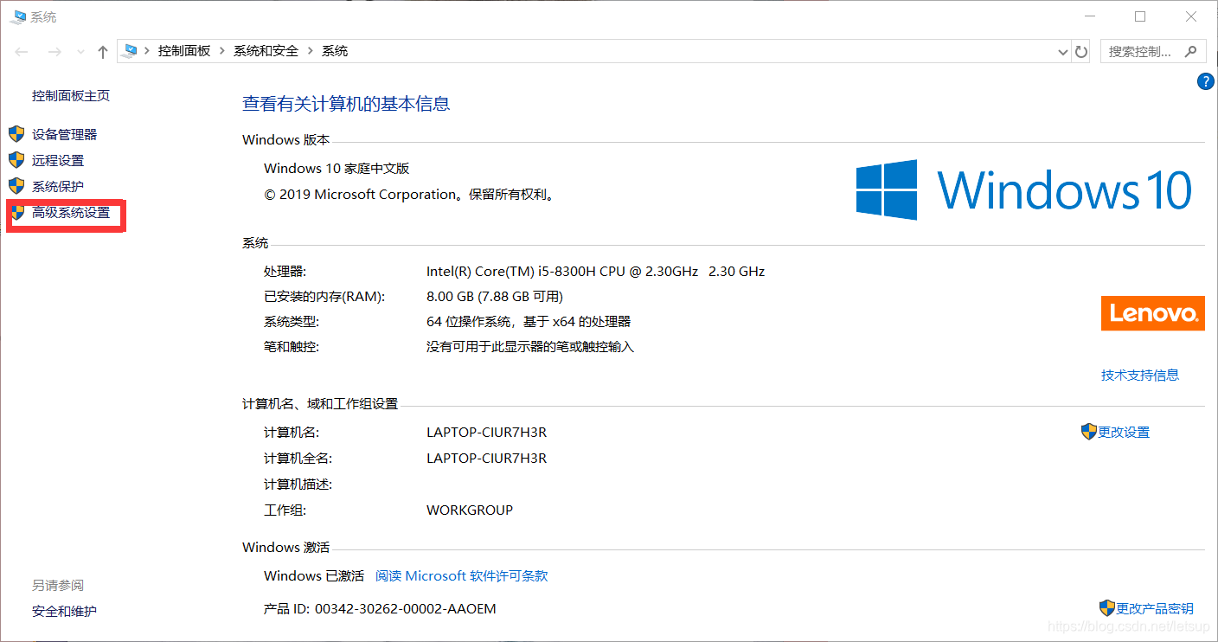Open 阅读 Microsoft 软件许可条款 link

coord(461,576)
